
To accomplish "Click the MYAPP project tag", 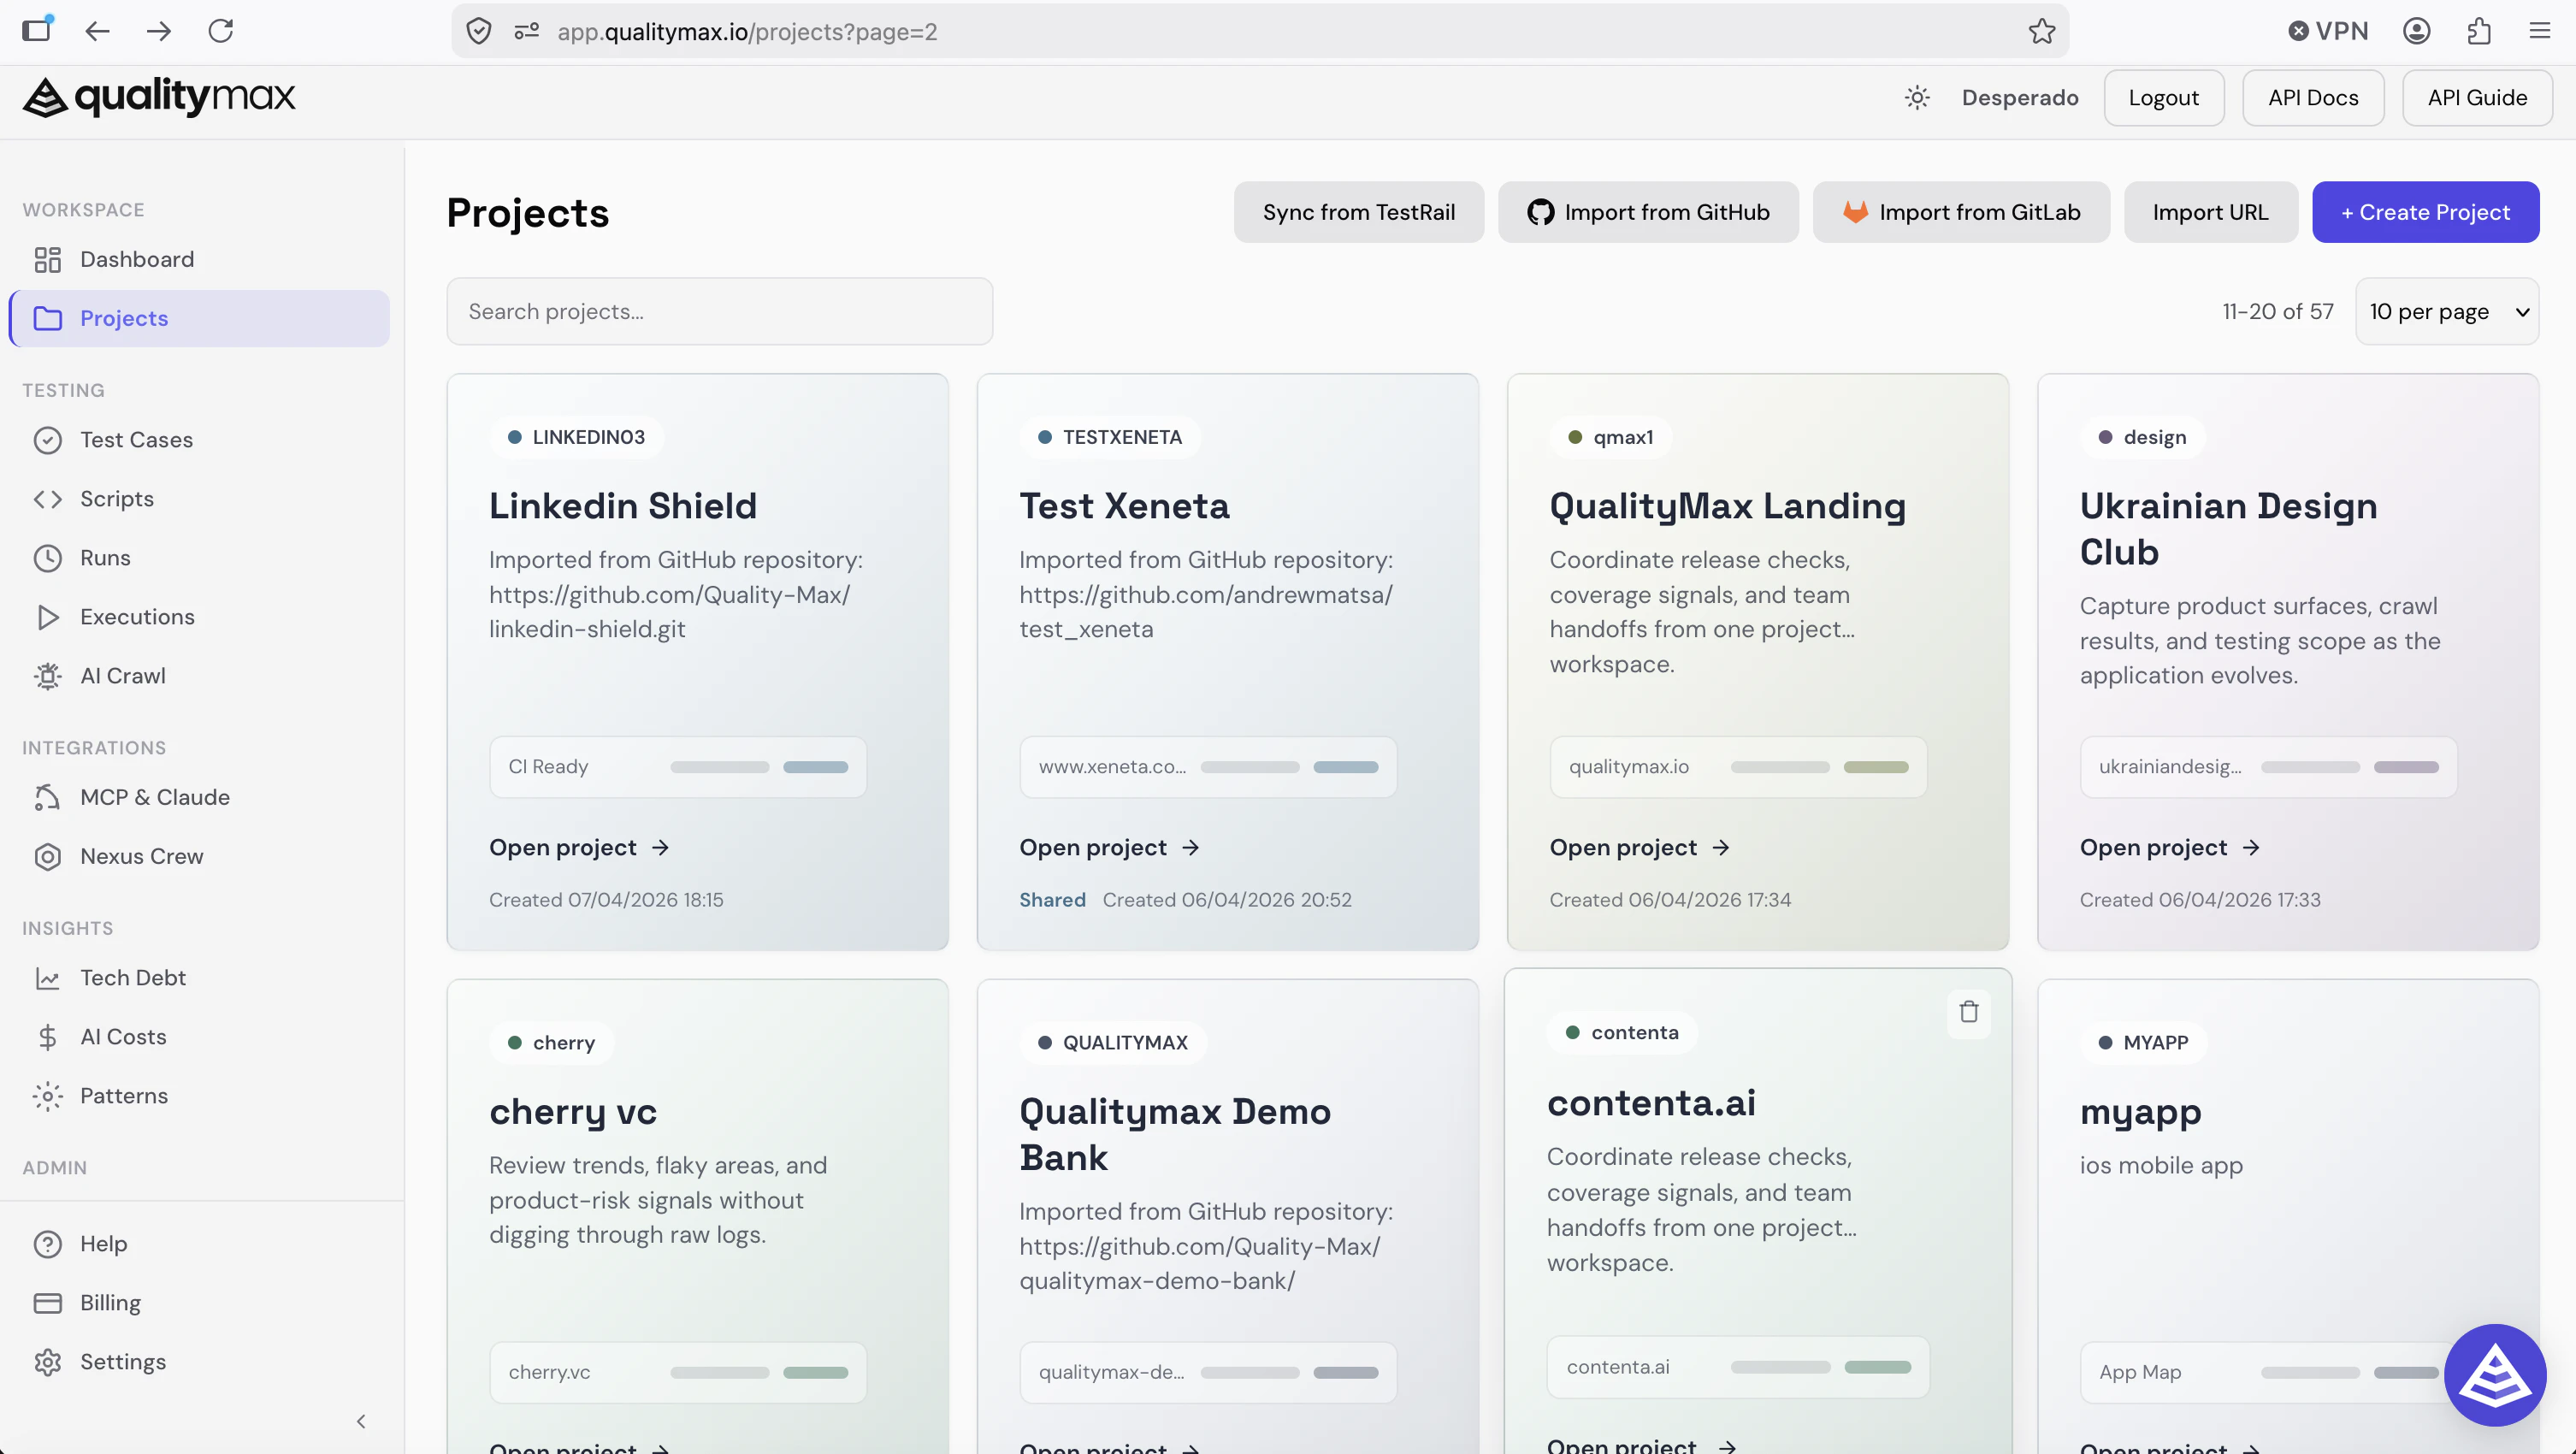I will pos(2143,1042).
